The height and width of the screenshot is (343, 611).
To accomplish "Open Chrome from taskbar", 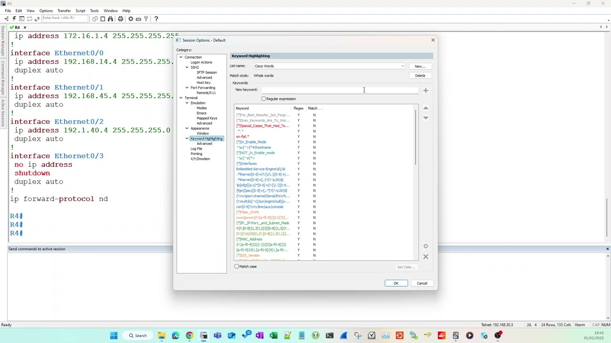I will 190,335.
